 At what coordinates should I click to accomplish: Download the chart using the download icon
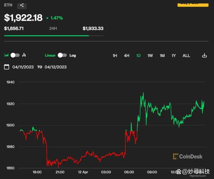204,55
